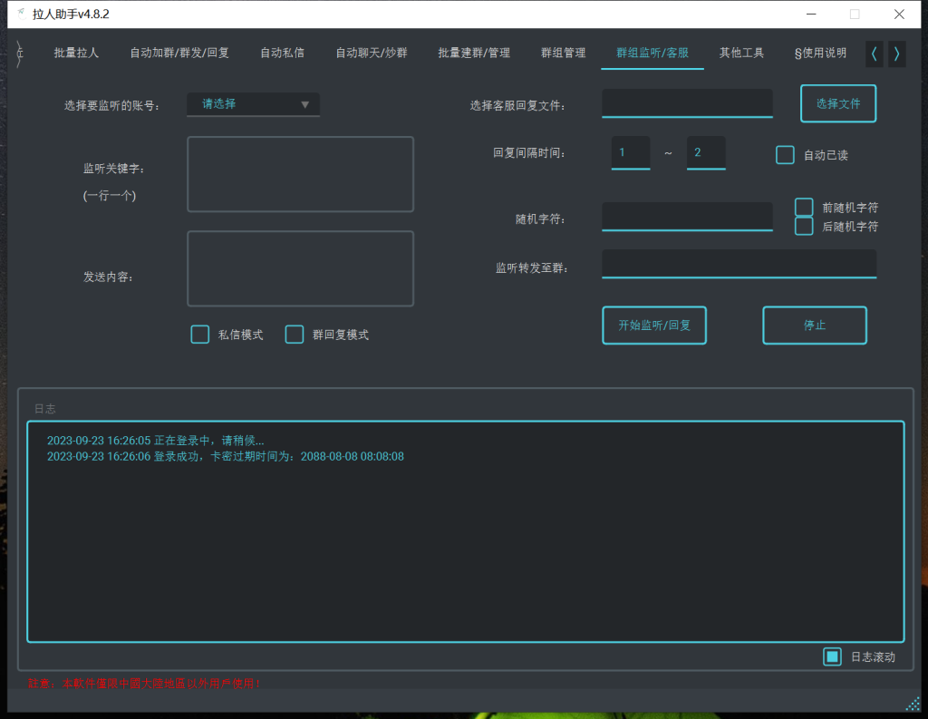The image size is (928, 719).
Task: Click the 随机字符 input field
Action: [686, 216]
